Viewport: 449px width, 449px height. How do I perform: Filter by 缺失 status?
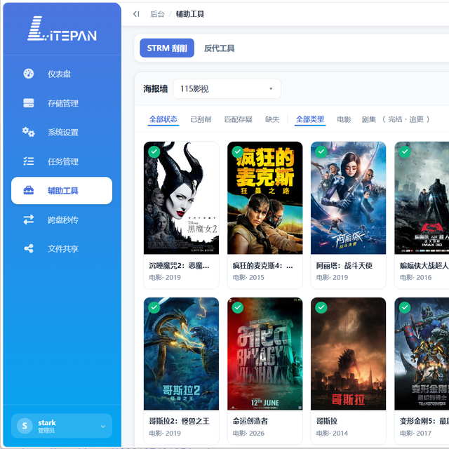(272, 119)
